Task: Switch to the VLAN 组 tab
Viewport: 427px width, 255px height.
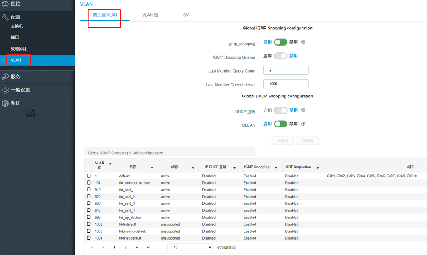Action: pyautogui.click(x=150, y=15)
